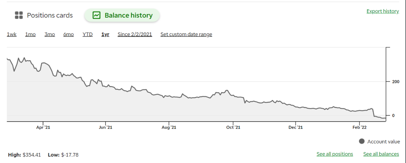Screen dimensions: 406x163
Task: Click the Account value legend label
Action: (x=383, y=142)
